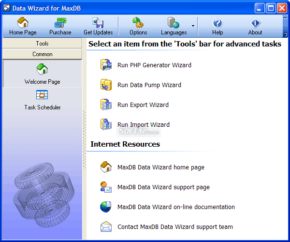
Task: Close the Data Wizard window
Action: [x=282, y=8]
